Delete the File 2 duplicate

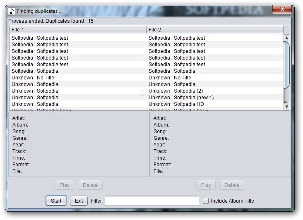(x=232, y=185)
